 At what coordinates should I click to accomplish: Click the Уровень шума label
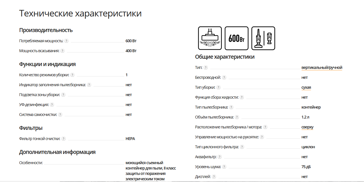coord(208,167)
